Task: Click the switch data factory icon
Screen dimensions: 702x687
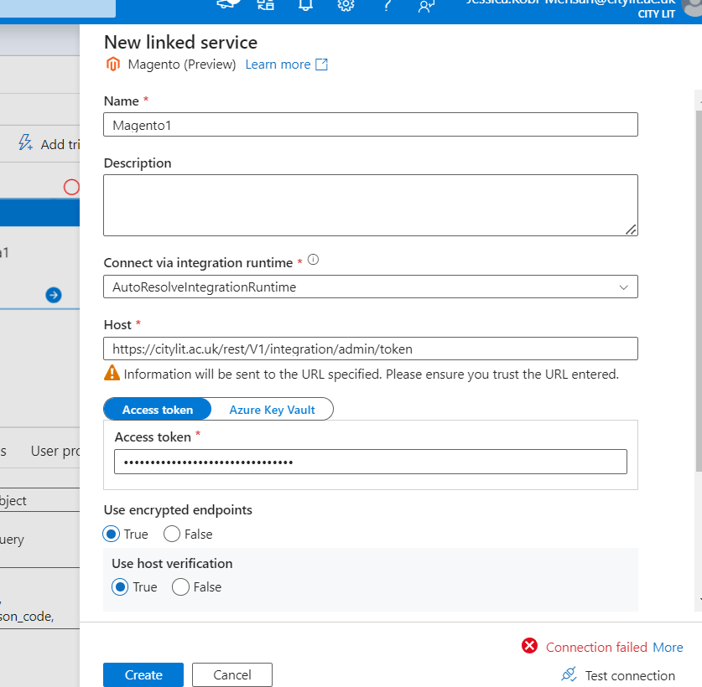Action: (x=265, y=7)
